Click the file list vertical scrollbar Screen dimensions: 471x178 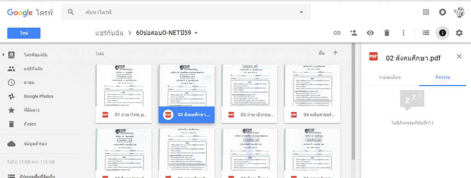[x=353, y=102]
